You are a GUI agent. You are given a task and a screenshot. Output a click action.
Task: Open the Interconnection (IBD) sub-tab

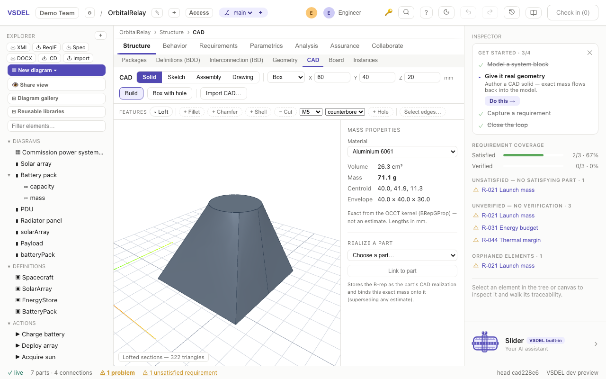pyautogui.click(x=236, y=60)
